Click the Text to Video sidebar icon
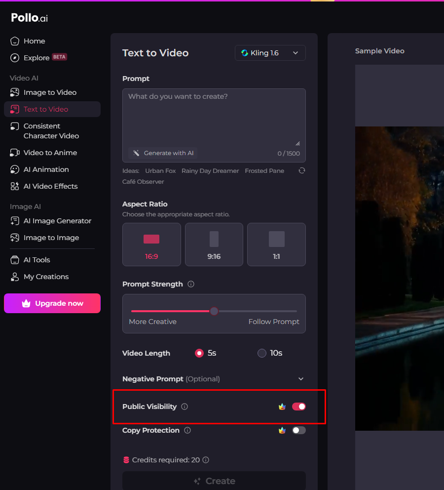444x490 pixels. [x=15, y=109]
